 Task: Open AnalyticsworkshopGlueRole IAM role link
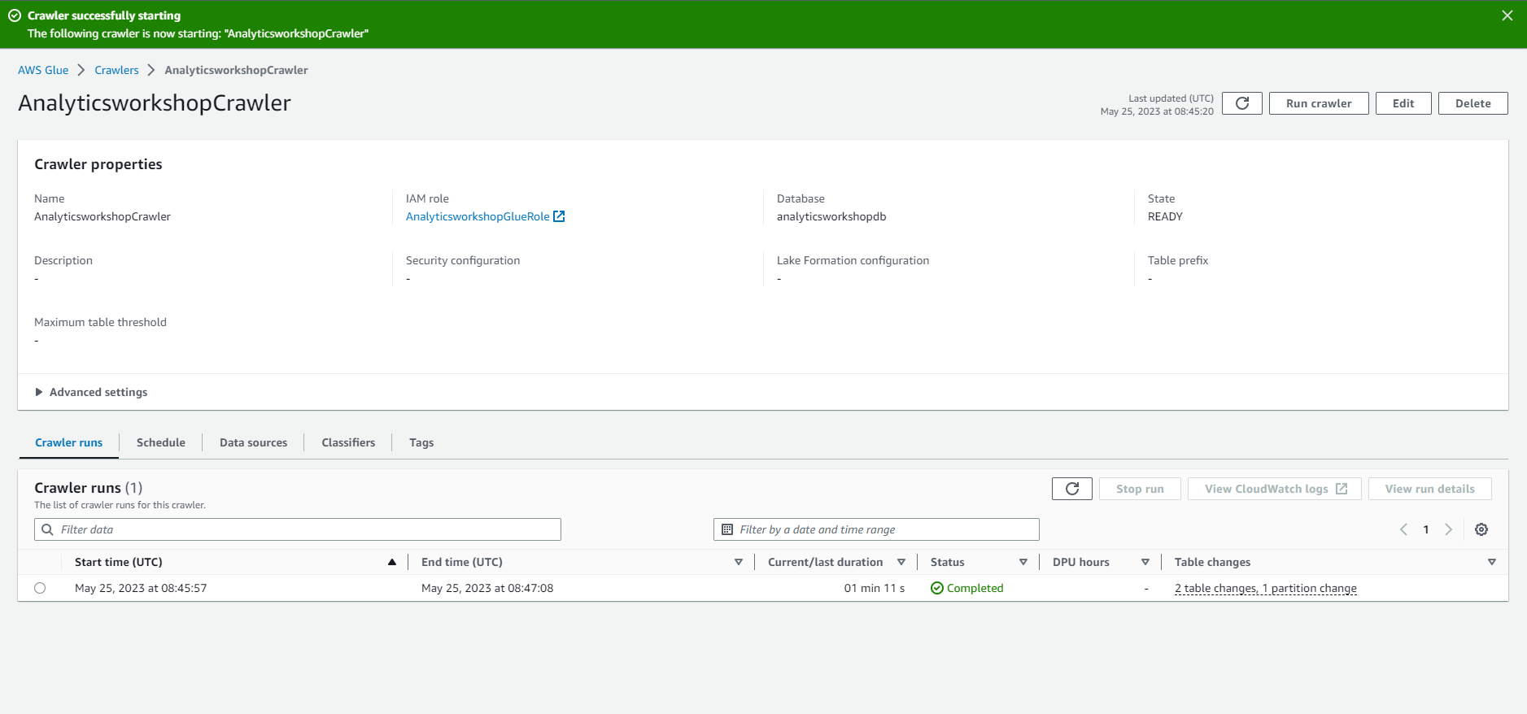pos(478,216)
